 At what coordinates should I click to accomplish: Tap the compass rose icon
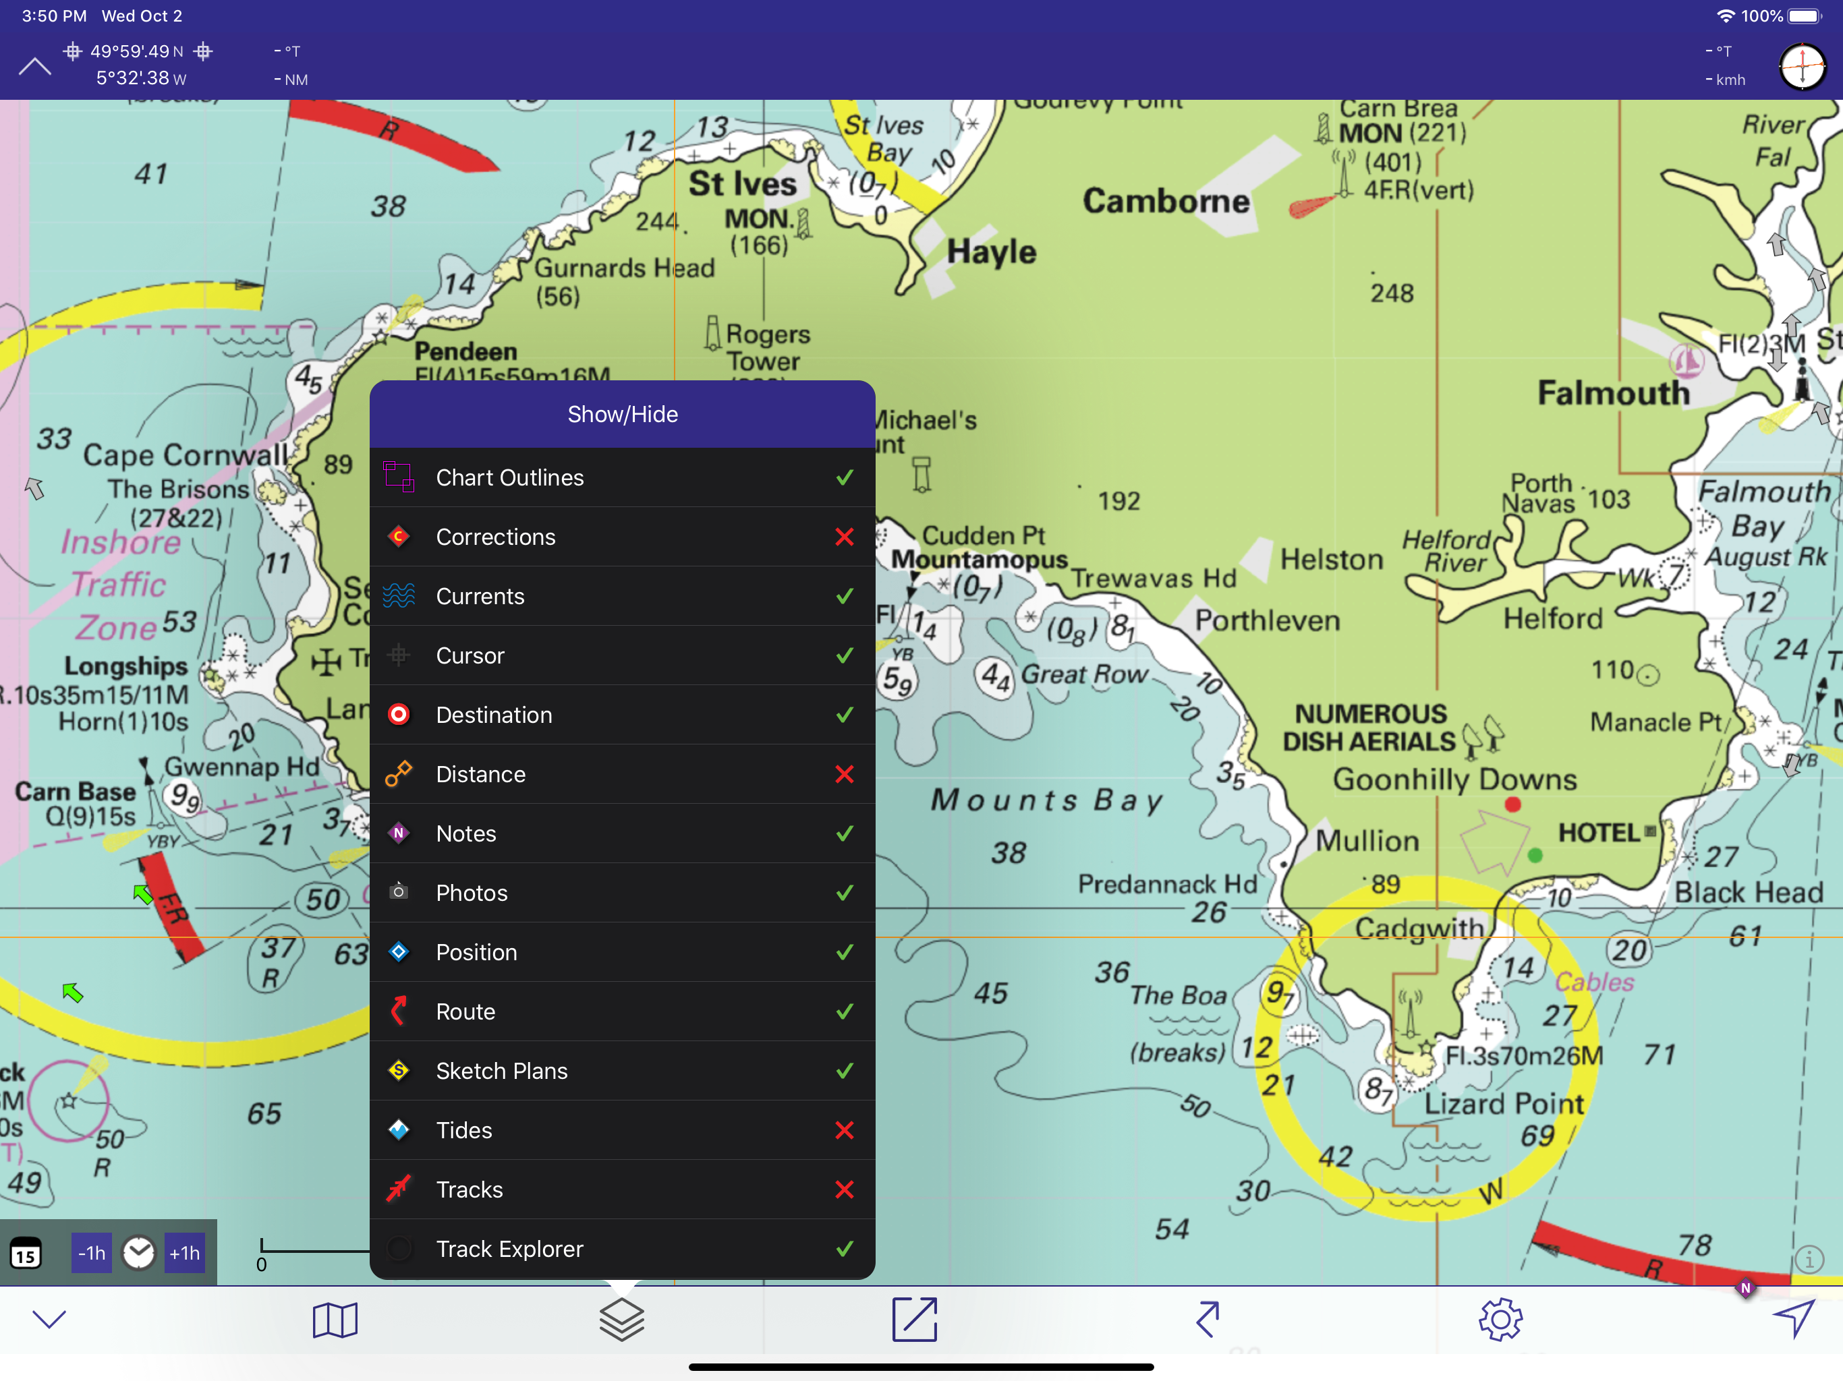coord(1802,66)
